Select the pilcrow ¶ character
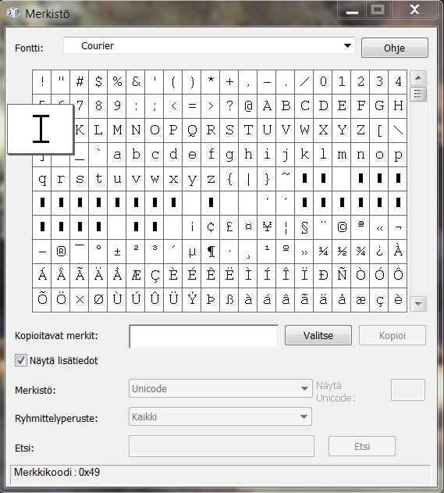Screen dimensions: 444x493 click(211, 252)
